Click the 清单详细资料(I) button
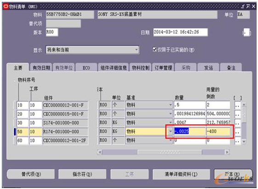The width and height of the screenshot is (258, 189). (181, 174)
